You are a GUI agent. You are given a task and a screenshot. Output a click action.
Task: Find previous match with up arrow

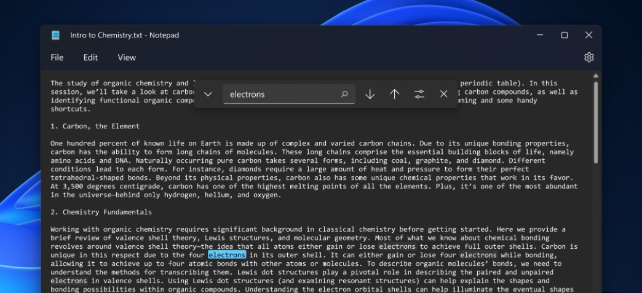[x=394, y=94]
